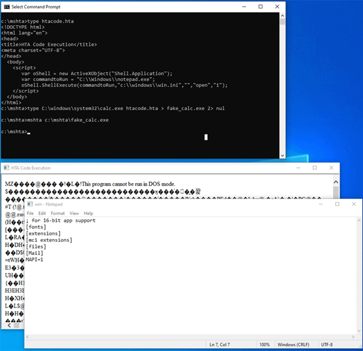Click 'This program cannot be run in DOS mode' text
The height and width of the screenshot is (351, 363).
click(128, 184)
